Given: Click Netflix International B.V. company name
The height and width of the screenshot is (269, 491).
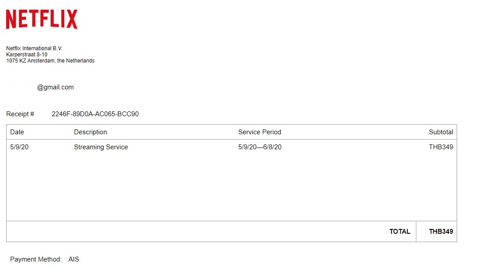Looking at the screenshot, I should [x=34, y=48].
